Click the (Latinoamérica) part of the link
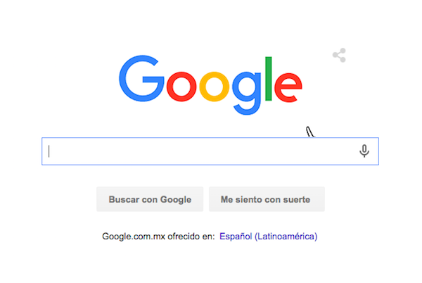The height and width of the screenshot is (283, 422). 286,237
